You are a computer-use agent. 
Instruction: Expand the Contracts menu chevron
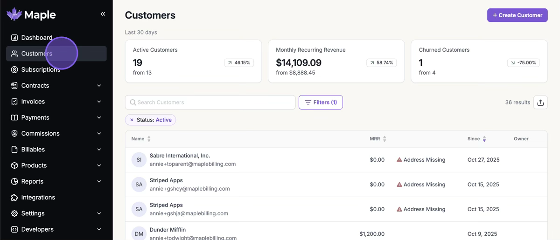point(99,86)
